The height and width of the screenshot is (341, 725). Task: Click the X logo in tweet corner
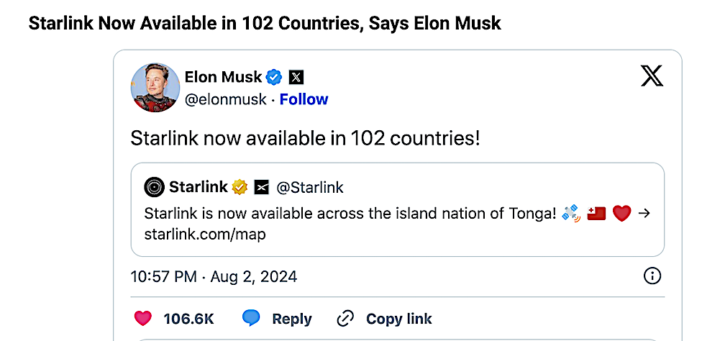[652, 76]
